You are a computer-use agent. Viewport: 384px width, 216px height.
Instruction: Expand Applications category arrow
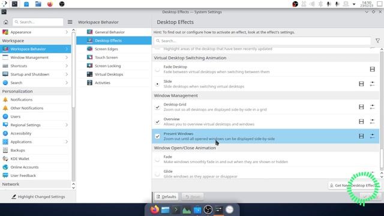pyautogui.click(x=67, y=142)
